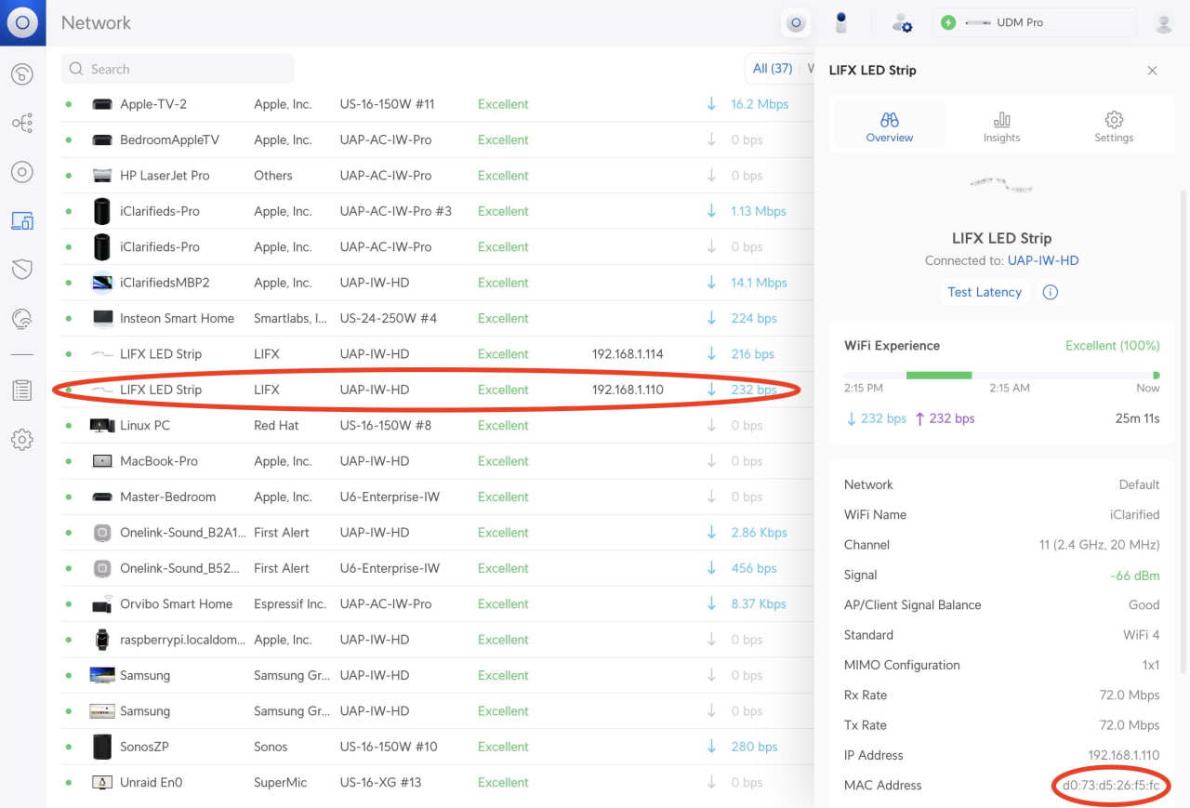Click the US-16-XG #13 uplink cell
Image resolution: width=1190 pixels, height=808 pixels.
(380, 782)
